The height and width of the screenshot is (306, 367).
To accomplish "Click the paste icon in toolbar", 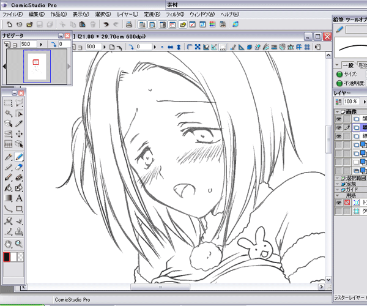I will point(82,24).
